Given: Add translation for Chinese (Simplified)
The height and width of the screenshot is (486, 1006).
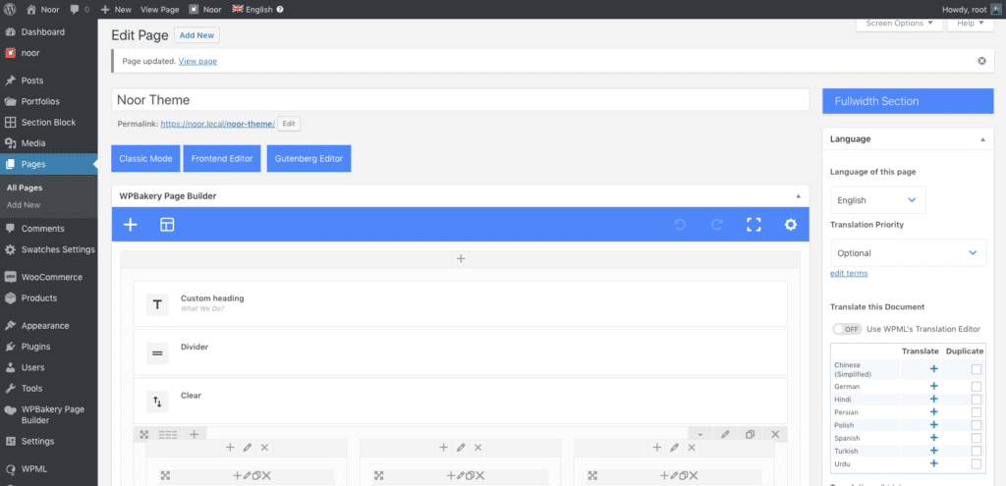Looking at the screenshot, I should 934,368.
